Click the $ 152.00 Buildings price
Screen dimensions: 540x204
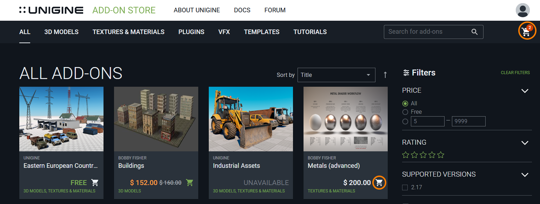pos(144,183)
